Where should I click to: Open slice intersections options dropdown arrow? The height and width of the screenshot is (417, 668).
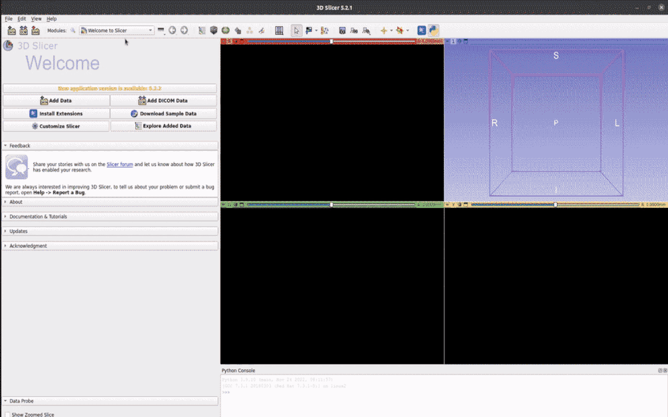(x=407, y=30)
